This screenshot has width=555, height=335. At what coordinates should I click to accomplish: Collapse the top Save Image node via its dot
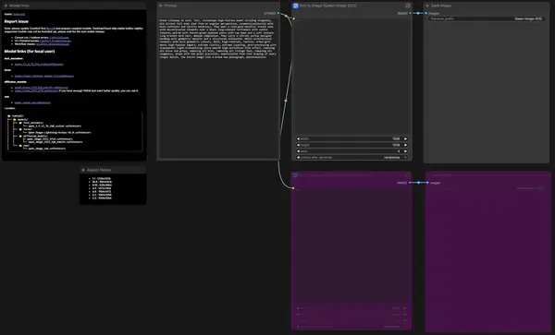427,6
